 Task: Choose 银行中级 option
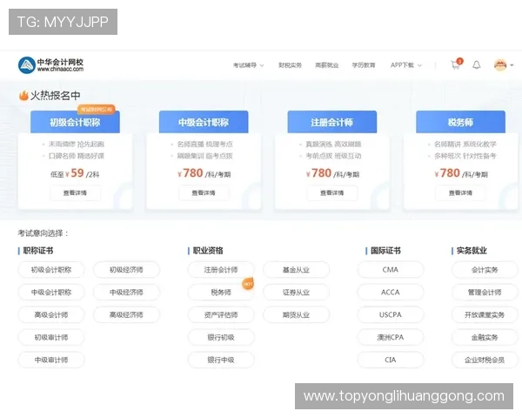(x=221, y=360)
